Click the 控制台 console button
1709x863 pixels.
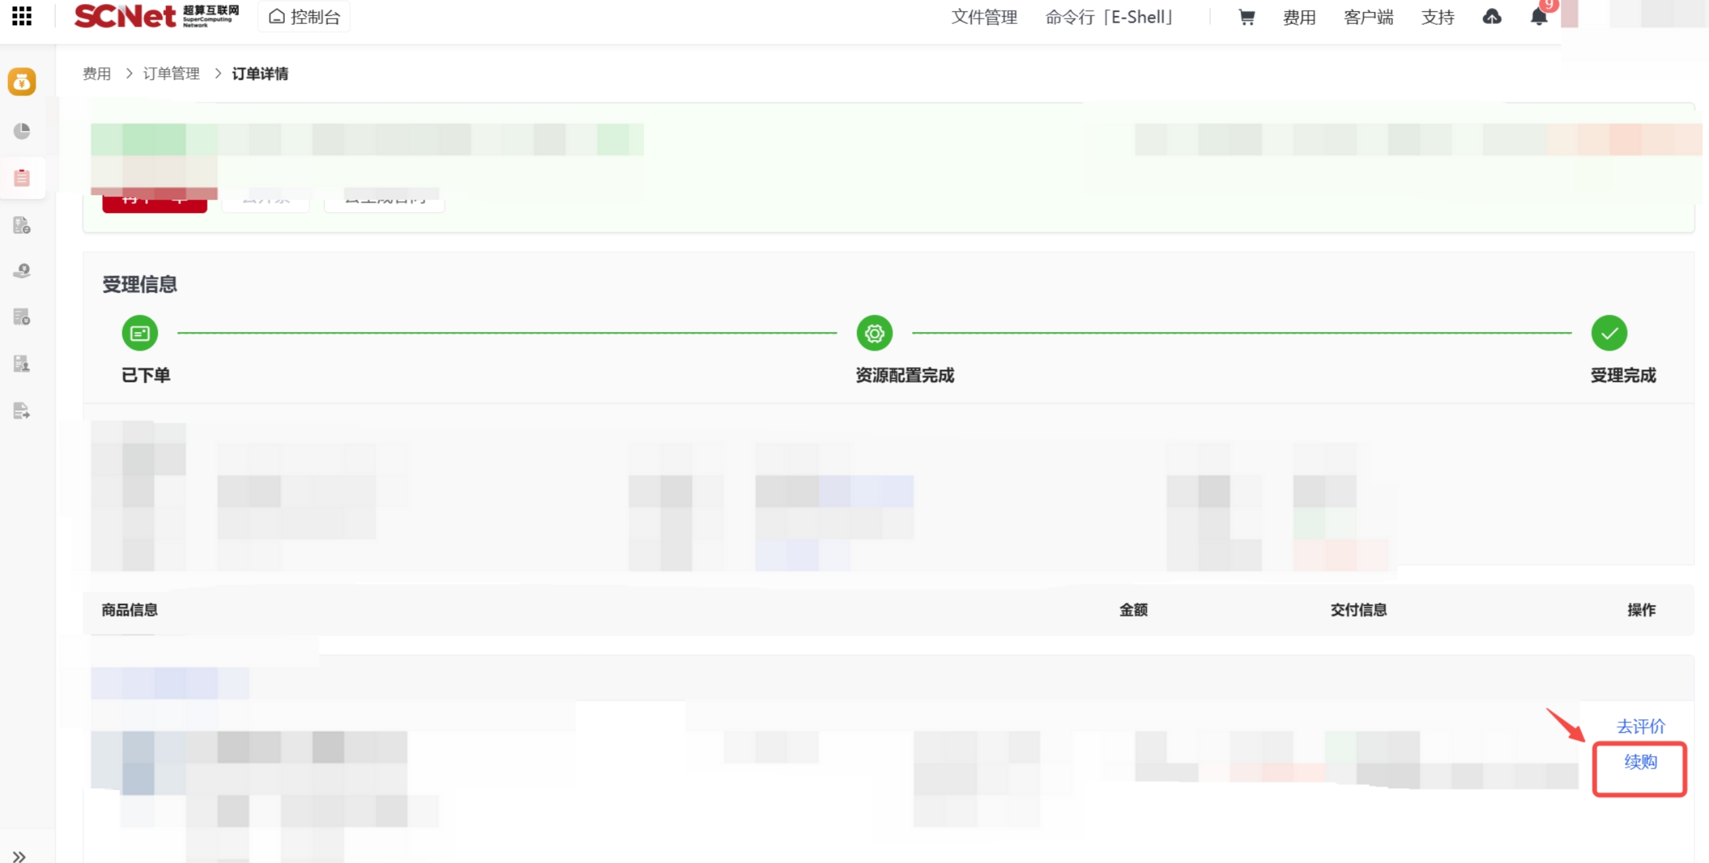coord(304,17)
